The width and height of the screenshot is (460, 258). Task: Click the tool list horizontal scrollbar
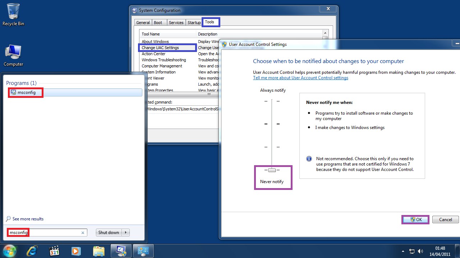(209, 95)
